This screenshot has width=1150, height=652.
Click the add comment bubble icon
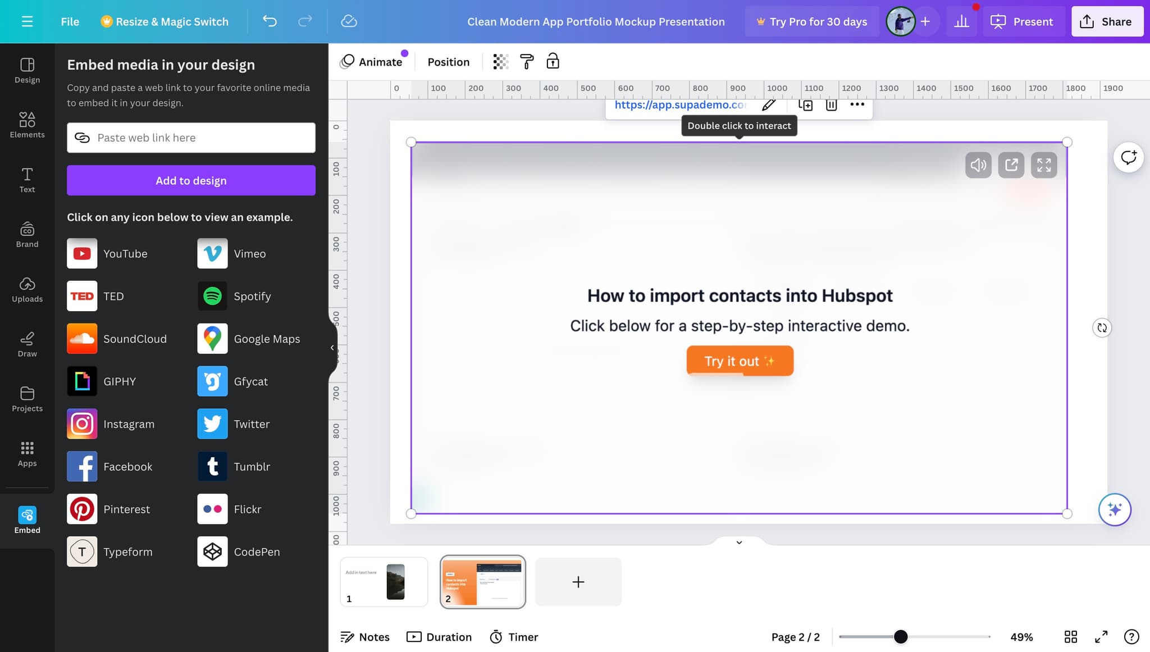1128,158
